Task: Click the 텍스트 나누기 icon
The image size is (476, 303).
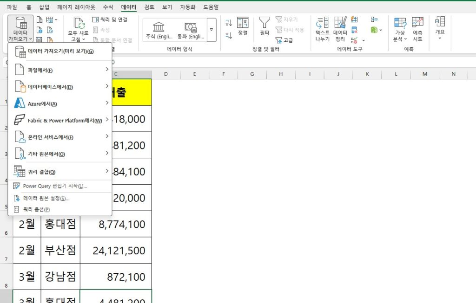Action: pos(322,29)
